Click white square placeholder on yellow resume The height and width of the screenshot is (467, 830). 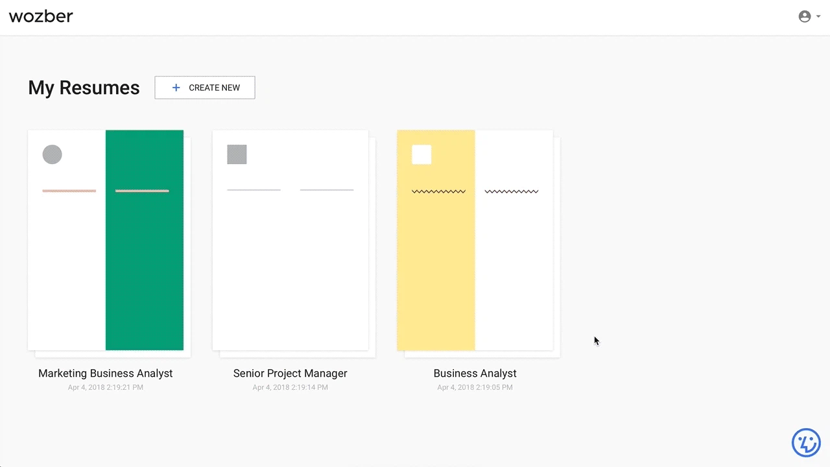421,154
